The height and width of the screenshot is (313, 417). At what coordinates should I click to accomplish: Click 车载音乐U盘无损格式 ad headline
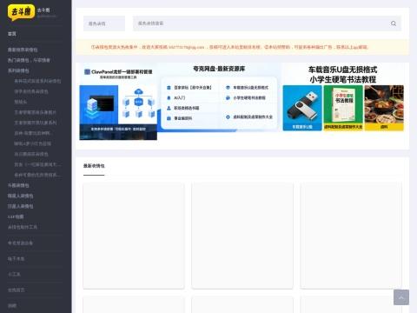(x=342, y=70)
